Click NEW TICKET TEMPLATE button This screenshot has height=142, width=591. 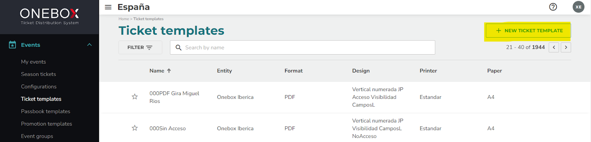pyautogui.click(x=528, y=31)
